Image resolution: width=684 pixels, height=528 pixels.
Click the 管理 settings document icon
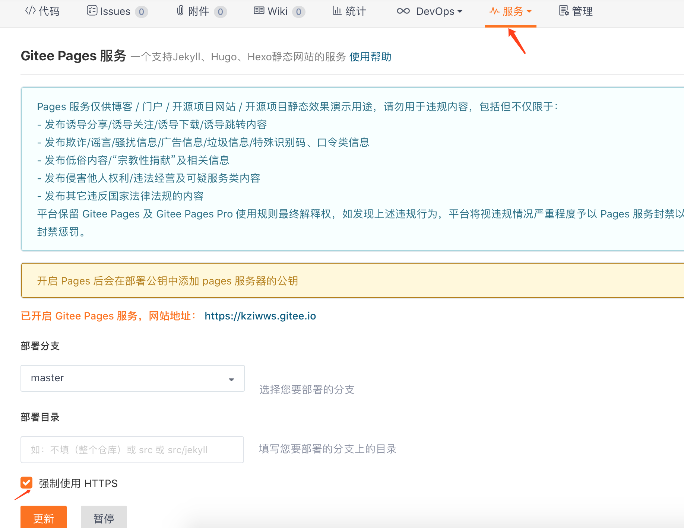[564, 11]
